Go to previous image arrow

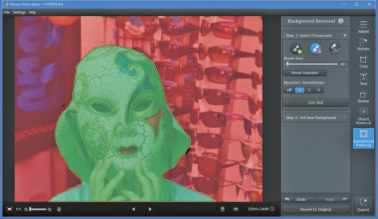133,209
